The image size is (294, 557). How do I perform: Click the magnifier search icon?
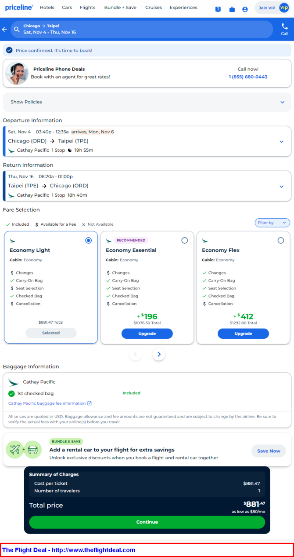click(17, 29)
